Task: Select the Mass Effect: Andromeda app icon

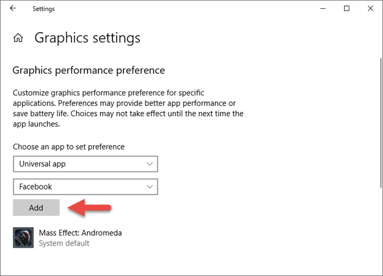Action: [x=23, y=238]
